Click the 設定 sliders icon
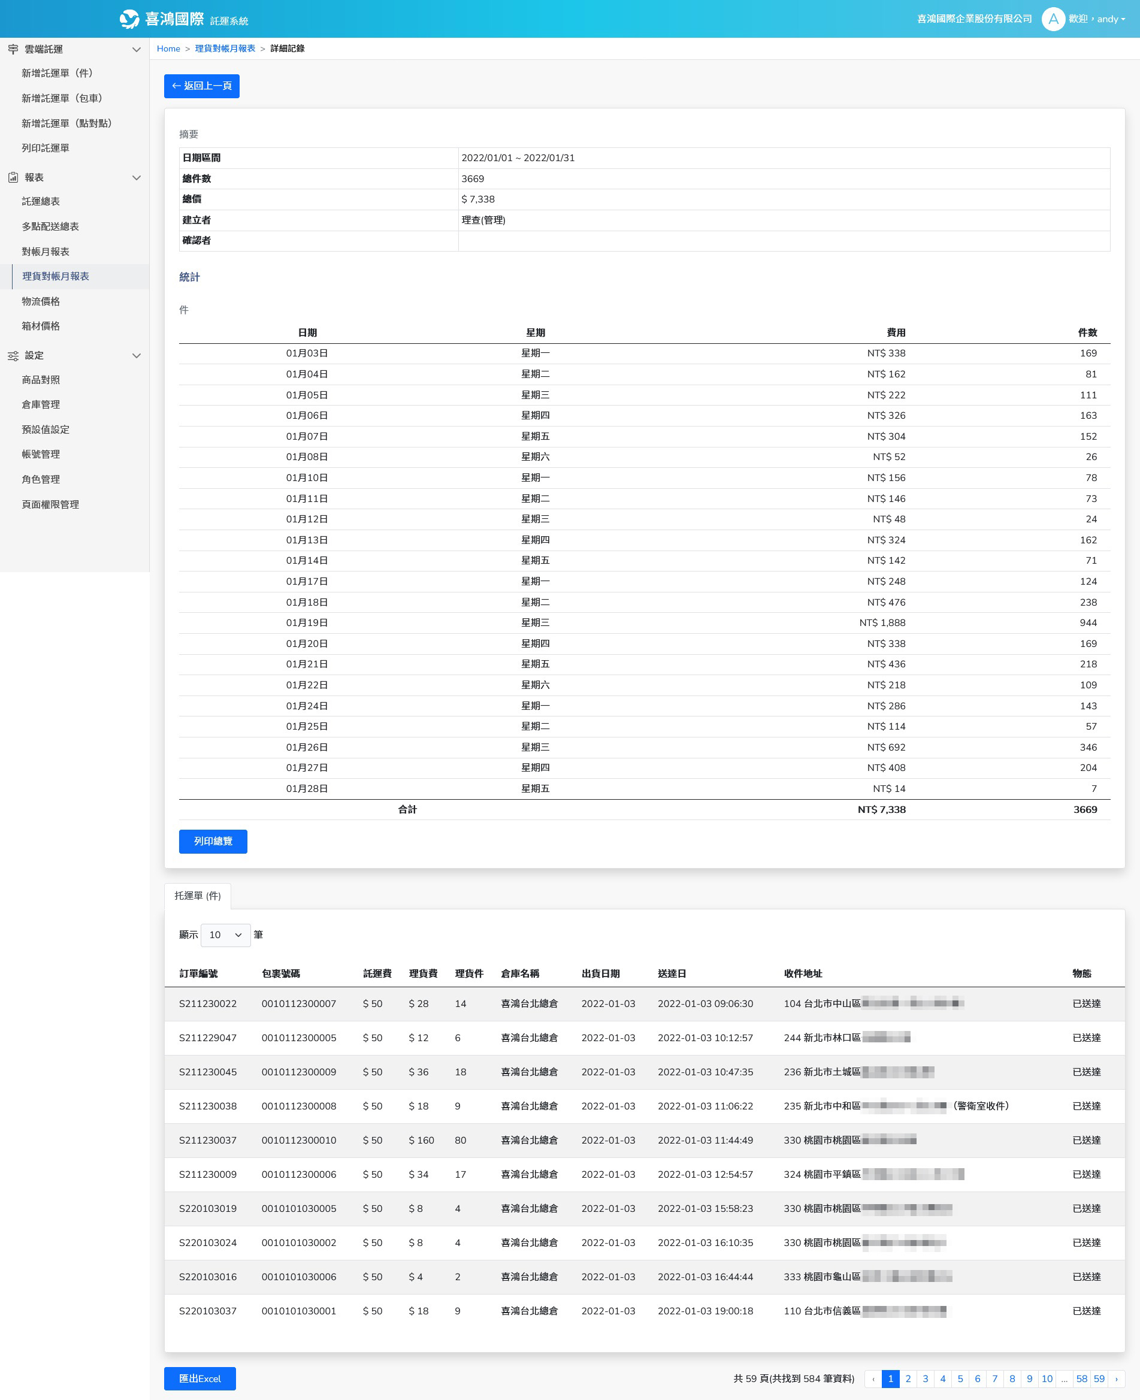The width and height of the screenshot is (1140, 1400). click(13, 356)
